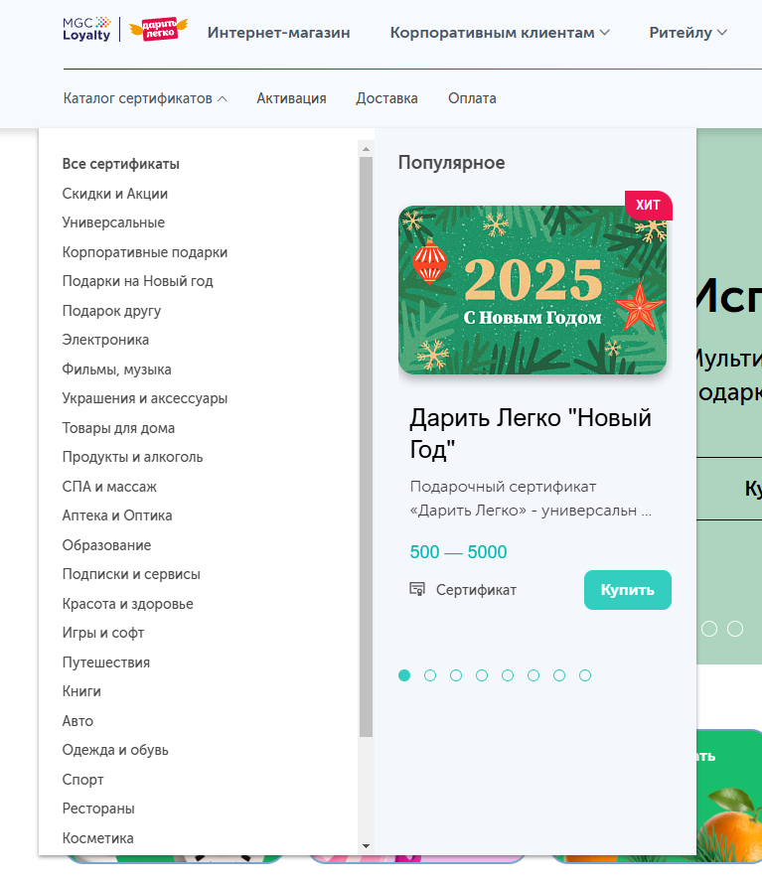The width and height of the screenshot is (762, 882).
Task: Go to the sixth Популярное carousel slide dot
Action: (533, 675)
